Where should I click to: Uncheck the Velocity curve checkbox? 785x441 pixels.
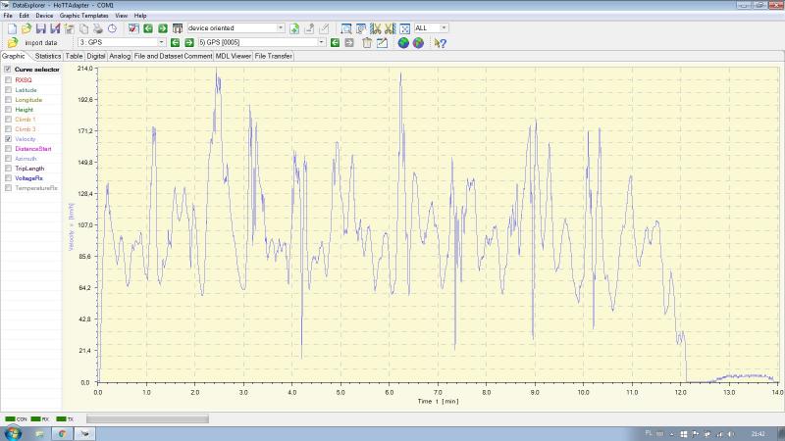(x=9, y=139)
